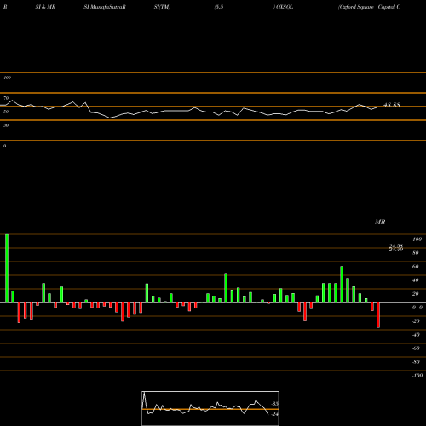Screen dimensions: 426x426
Task: Click the last red bar in MR histogram
Action: pyautogui.click(x=378, y=315)
